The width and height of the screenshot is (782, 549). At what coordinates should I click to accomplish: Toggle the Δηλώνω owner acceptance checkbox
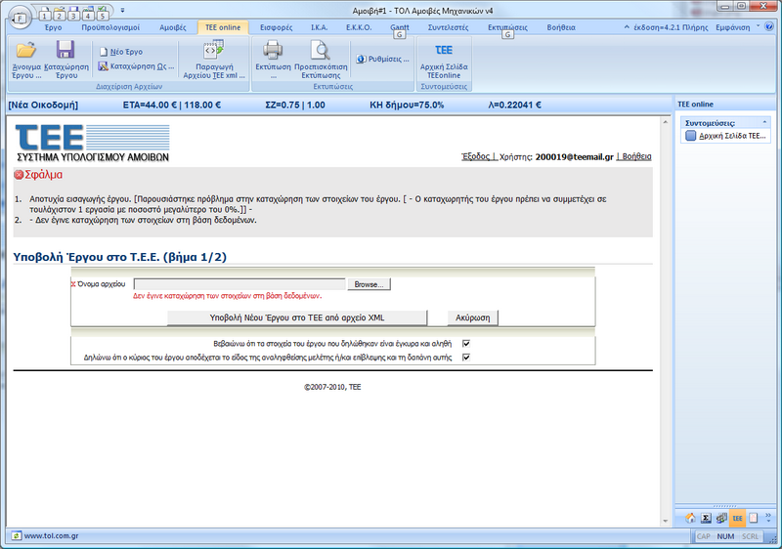[466, 357]
